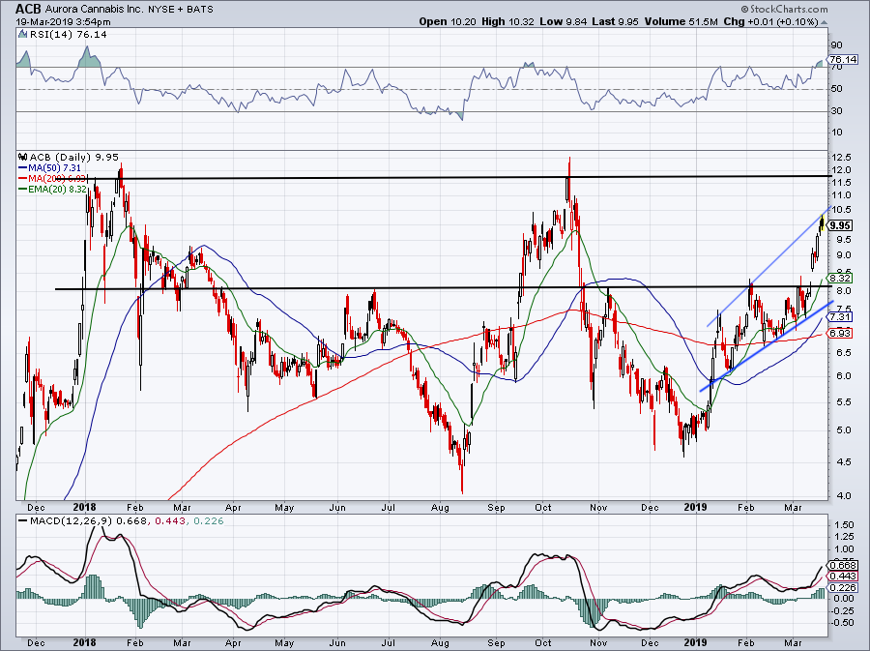
Task: Click the red 6.93 MA tag on axis
Action: coord(840,333)
